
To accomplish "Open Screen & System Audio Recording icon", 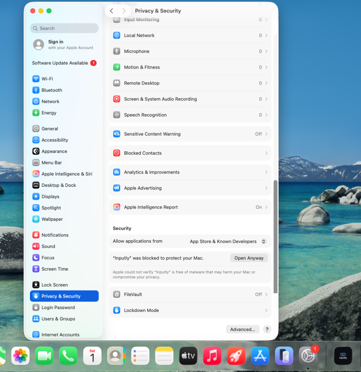I will (117, 99).
